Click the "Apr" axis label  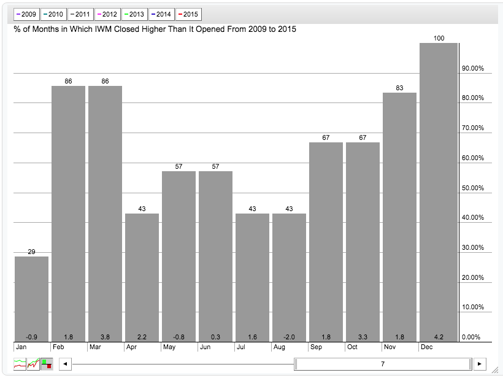point(131,347)
